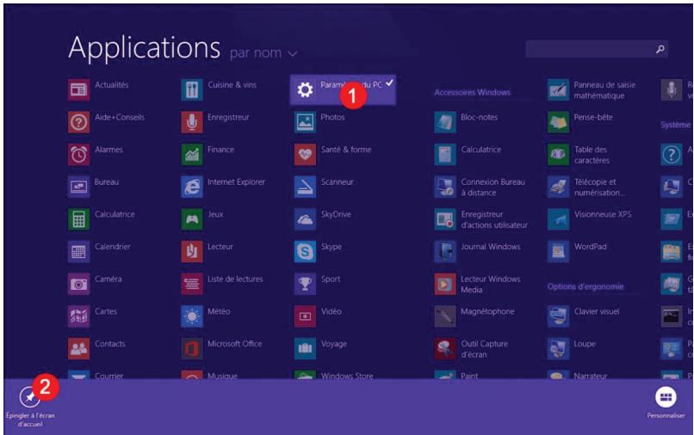Click the Personnaliser button

665,397
